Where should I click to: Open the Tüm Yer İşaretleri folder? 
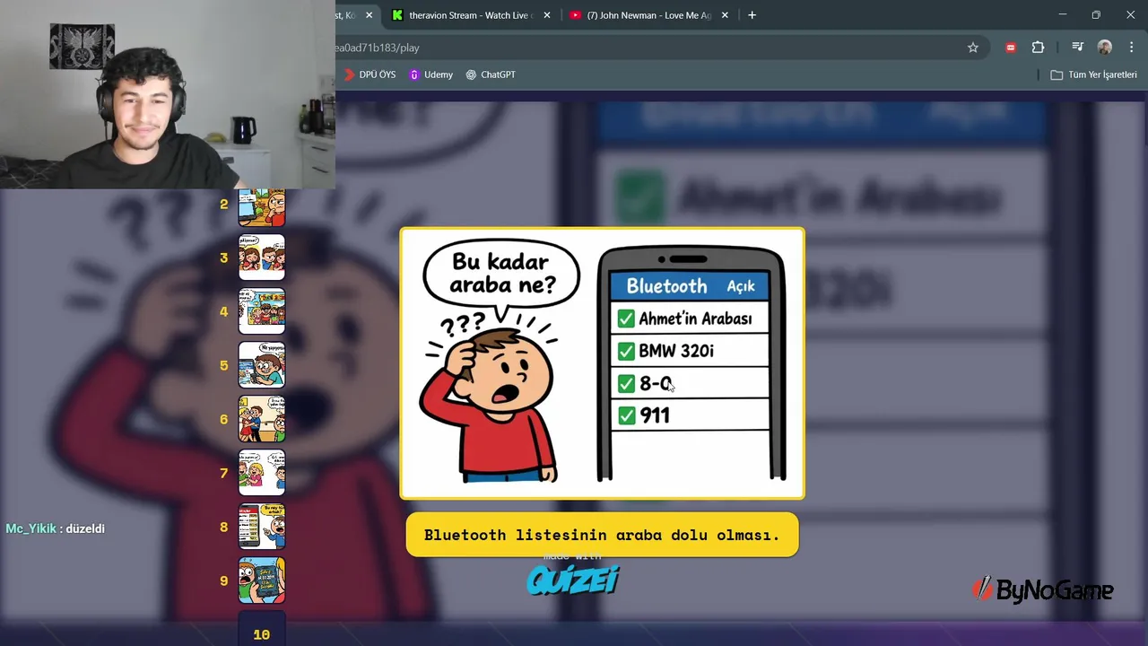(1093, 74)
